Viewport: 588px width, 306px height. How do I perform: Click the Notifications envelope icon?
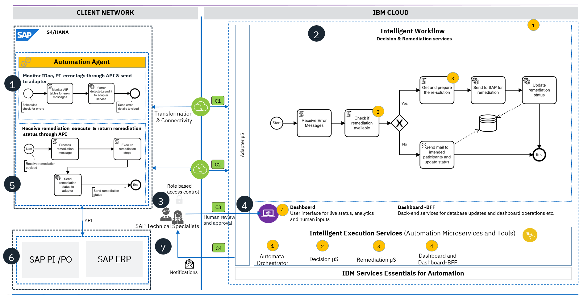pos(189,264)
